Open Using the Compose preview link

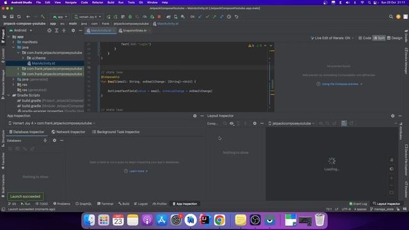(x=339, y=84)
